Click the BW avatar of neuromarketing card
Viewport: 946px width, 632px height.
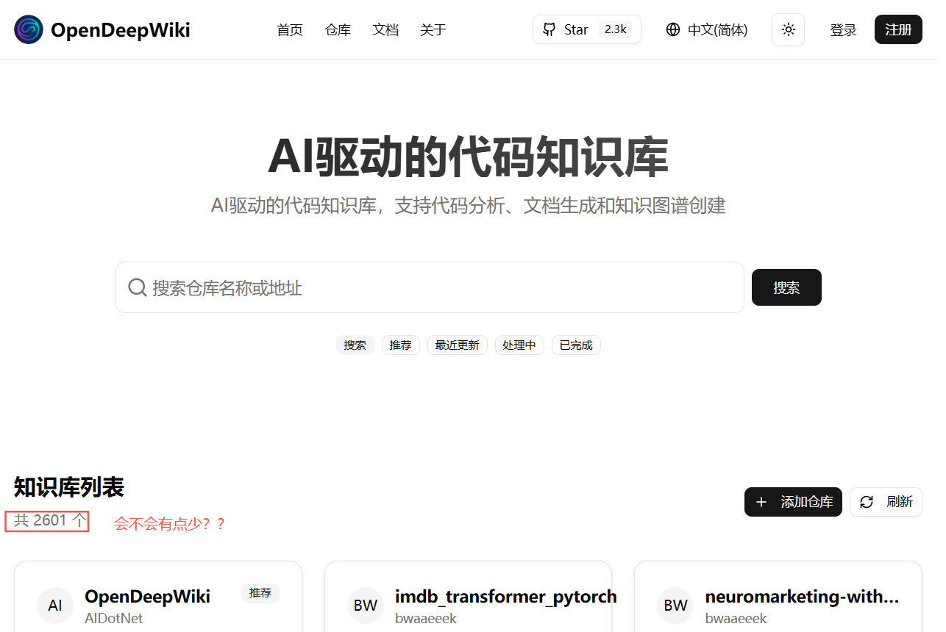coord(675,605)
